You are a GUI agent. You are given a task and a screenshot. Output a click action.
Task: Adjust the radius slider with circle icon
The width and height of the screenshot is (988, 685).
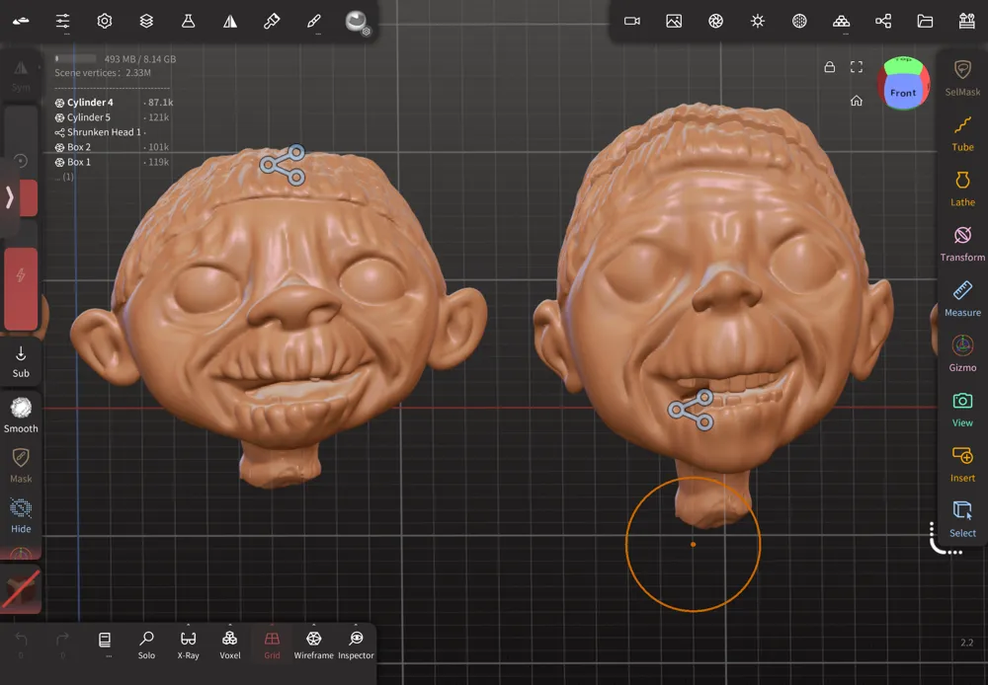tap(21, 161)
